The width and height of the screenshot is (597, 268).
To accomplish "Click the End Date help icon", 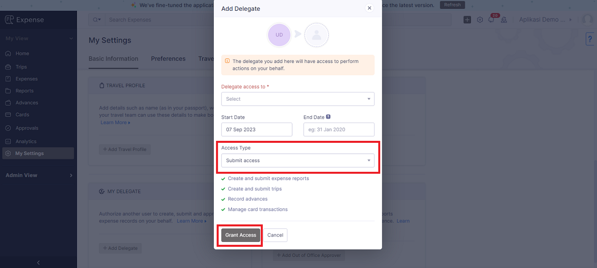I will click(x=328, y=117).
